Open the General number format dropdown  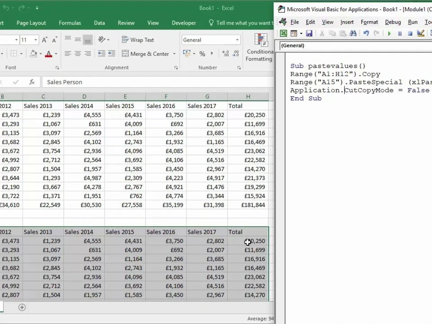pos(237,40)
